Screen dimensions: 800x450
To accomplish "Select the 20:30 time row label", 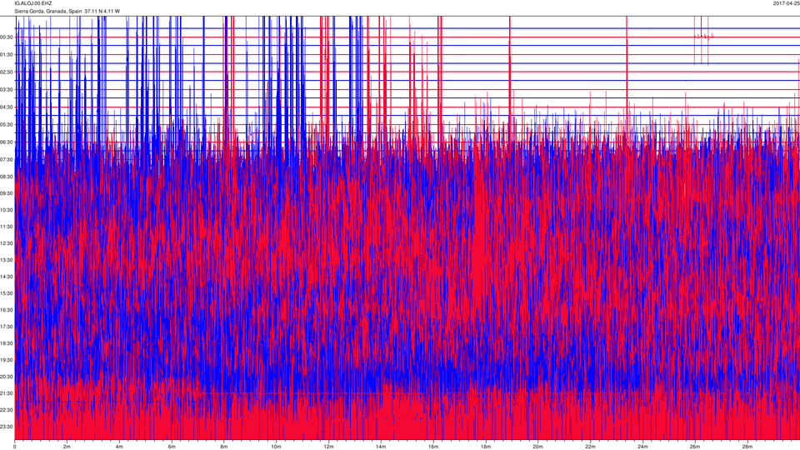I will [x=7, y=377].
